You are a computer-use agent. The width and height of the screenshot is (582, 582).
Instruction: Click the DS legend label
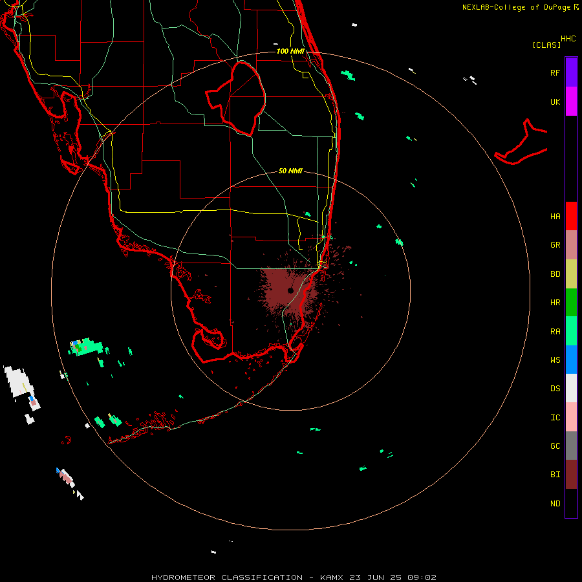point(555,389)
